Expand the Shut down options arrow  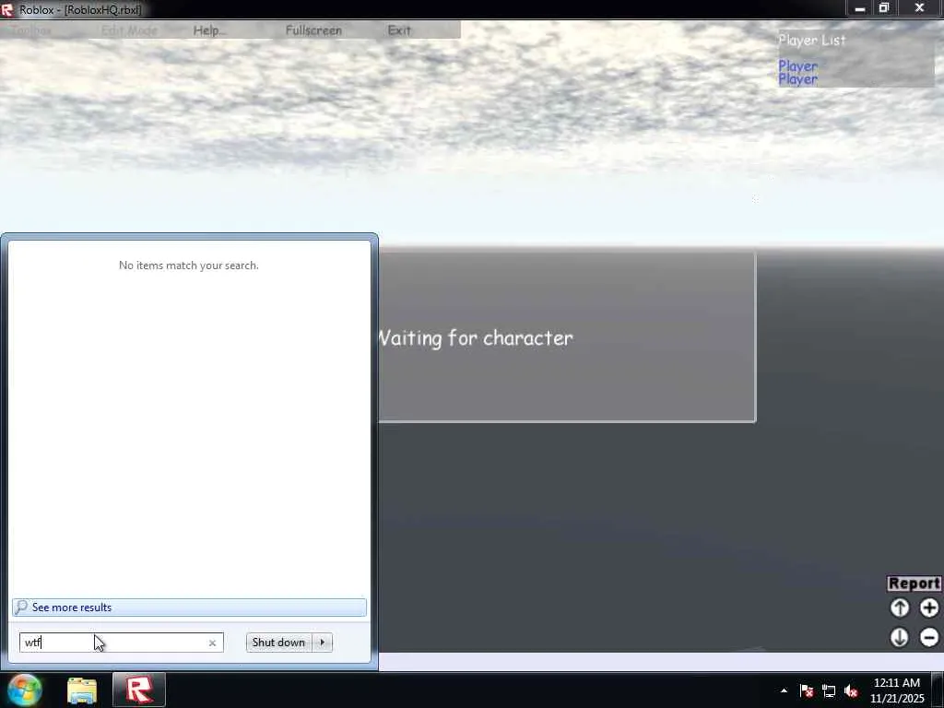click(x=323, y=643)
